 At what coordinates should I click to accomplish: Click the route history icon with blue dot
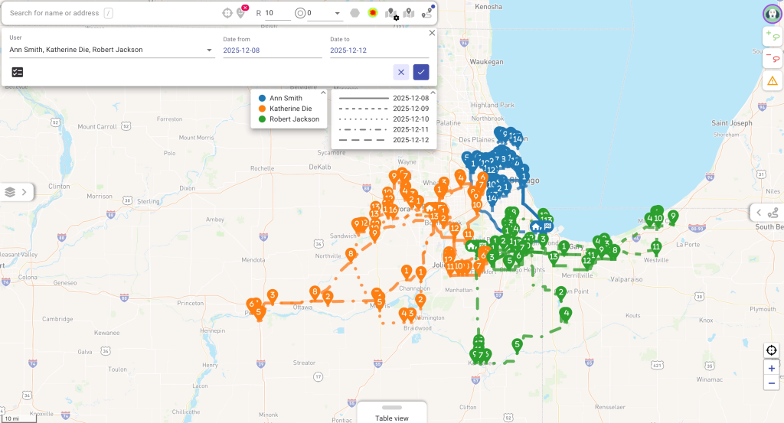tap(427, 13)
